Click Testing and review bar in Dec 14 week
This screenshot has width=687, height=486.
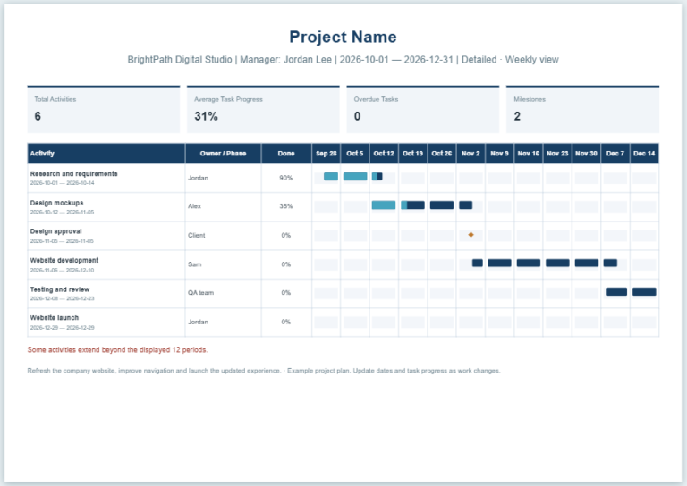[x=644, y=292]
